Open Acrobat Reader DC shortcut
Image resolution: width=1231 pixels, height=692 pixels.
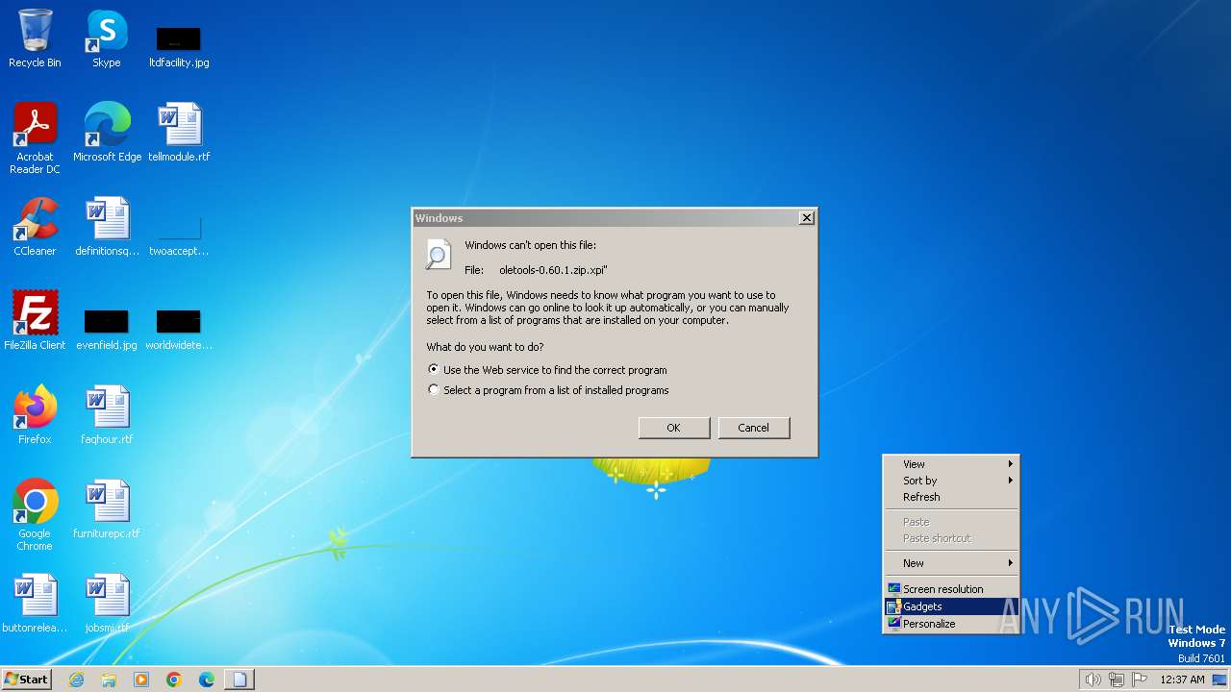(35, 137)
